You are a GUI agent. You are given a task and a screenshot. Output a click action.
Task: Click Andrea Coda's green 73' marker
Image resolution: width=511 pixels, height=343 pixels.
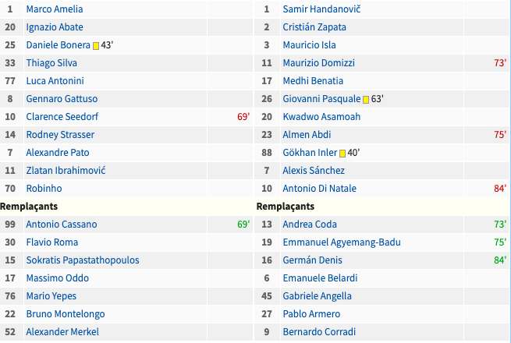coord(500,225)
